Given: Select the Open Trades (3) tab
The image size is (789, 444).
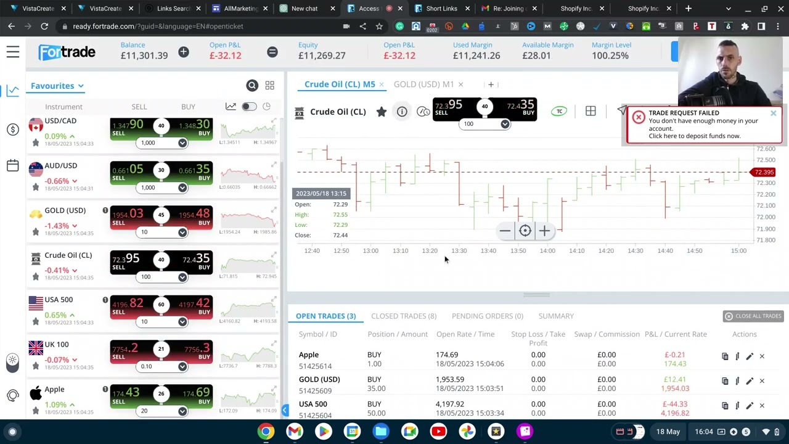Looking at the screenshot, I should pyautogui.click(x=325, y=316).
